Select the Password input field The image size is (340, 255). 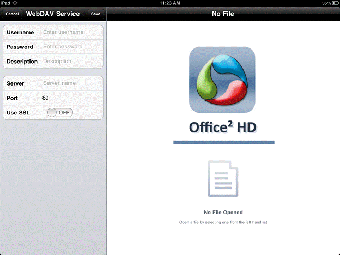tap(72, 47)
